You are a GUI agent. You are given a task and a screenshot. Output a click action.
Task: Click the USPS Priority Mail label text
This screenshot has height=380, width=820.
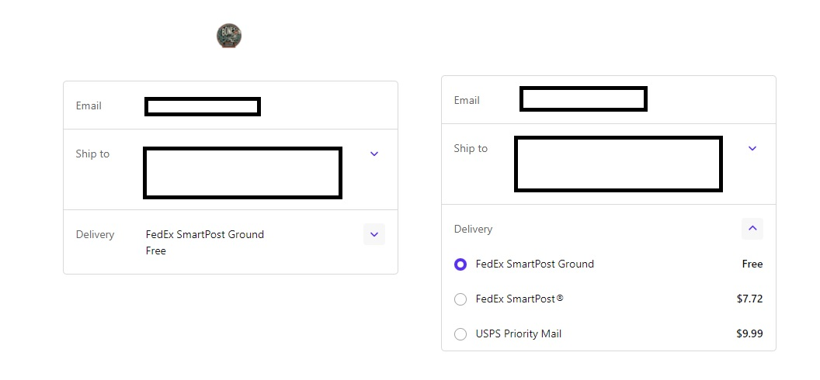click(518, 334)
